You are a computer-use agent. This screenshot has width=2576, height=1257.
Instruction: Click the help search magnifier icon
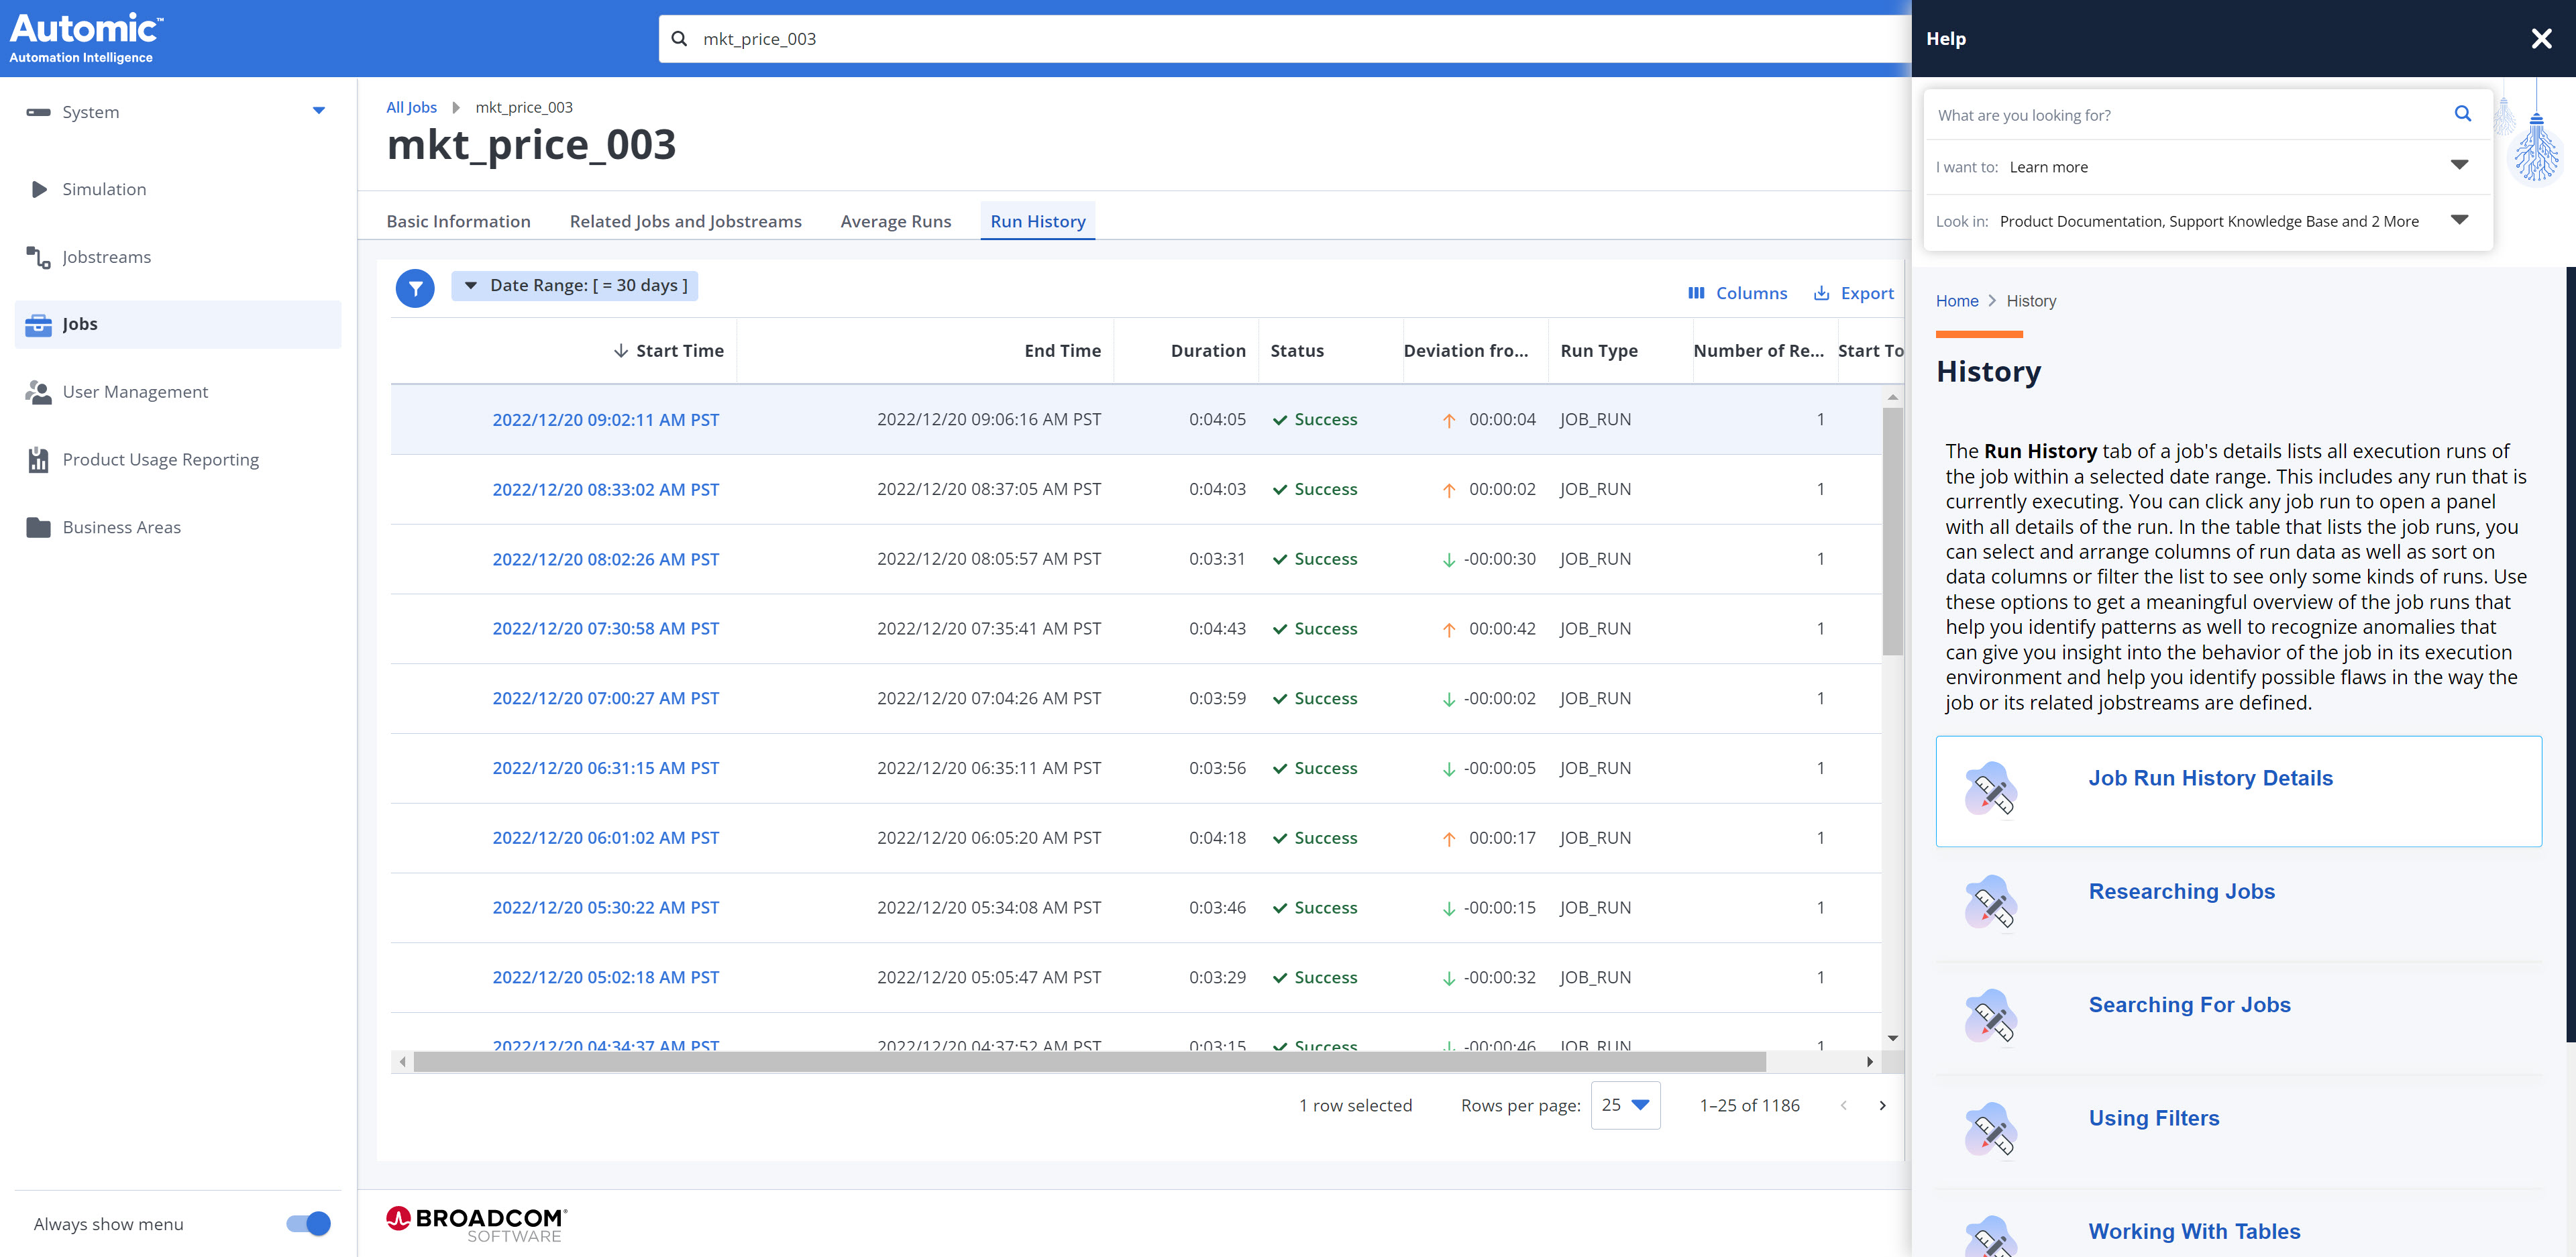point(2462,114)
